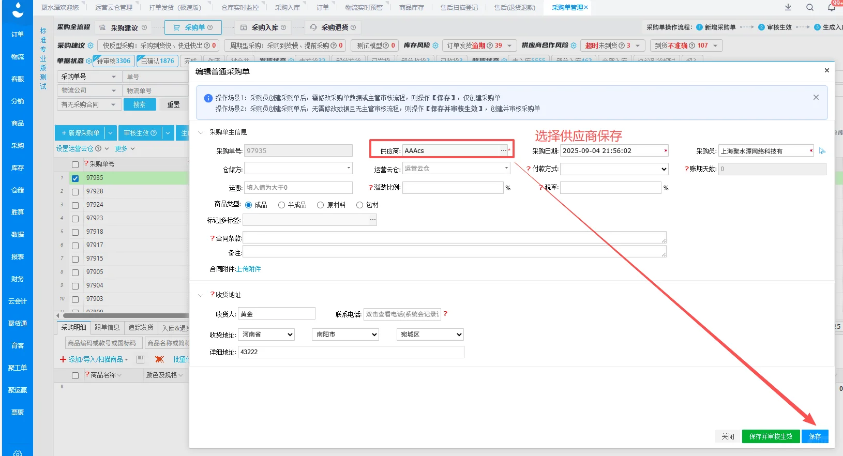This screenshot has width=843, height=456.
Task: Open the 物流公司 search dropdown
Action: (89, 90)
